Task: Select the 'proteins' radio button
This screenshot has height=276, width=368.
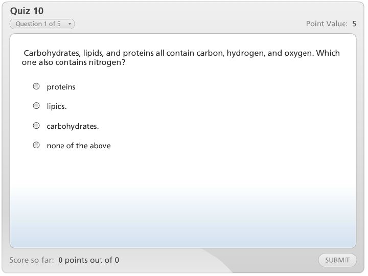Action: pos(36,86)
